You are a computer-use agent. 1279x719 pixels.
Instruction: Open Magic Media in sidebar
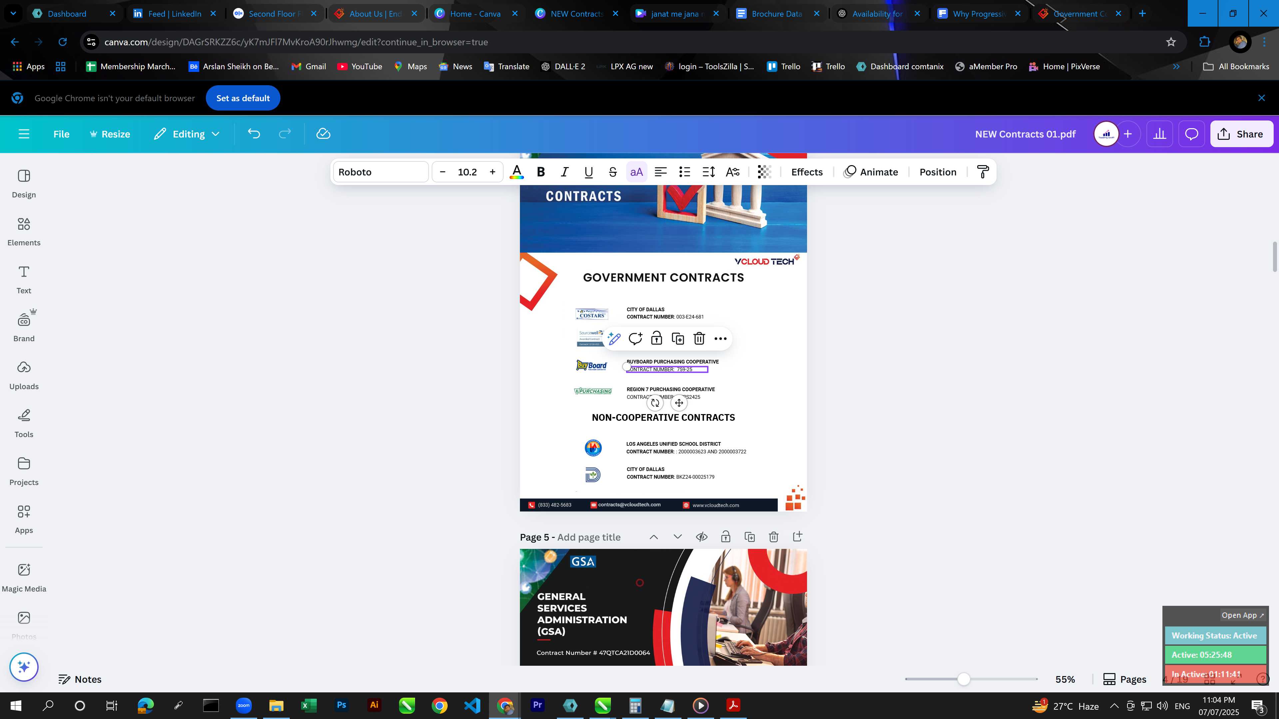coord(24,578)
